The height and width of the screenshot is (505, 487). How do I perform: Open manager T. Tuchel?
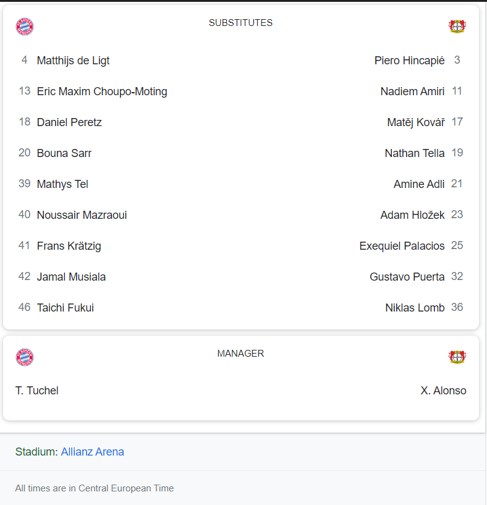(x=36, y=391)
